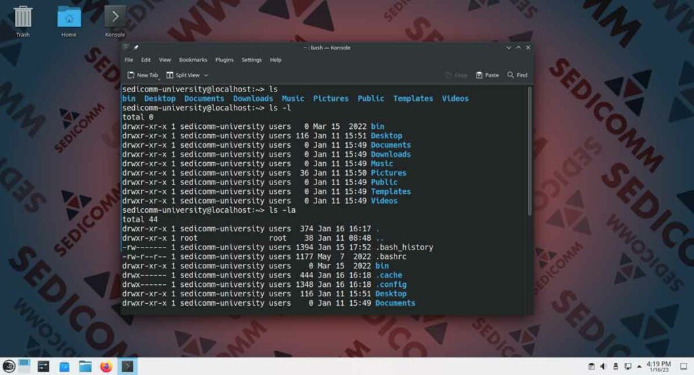Image resolution: width=694 pixels, height=375 pixels.
Task: Launch Firefox from the taskbar
Action: [106, 366]
